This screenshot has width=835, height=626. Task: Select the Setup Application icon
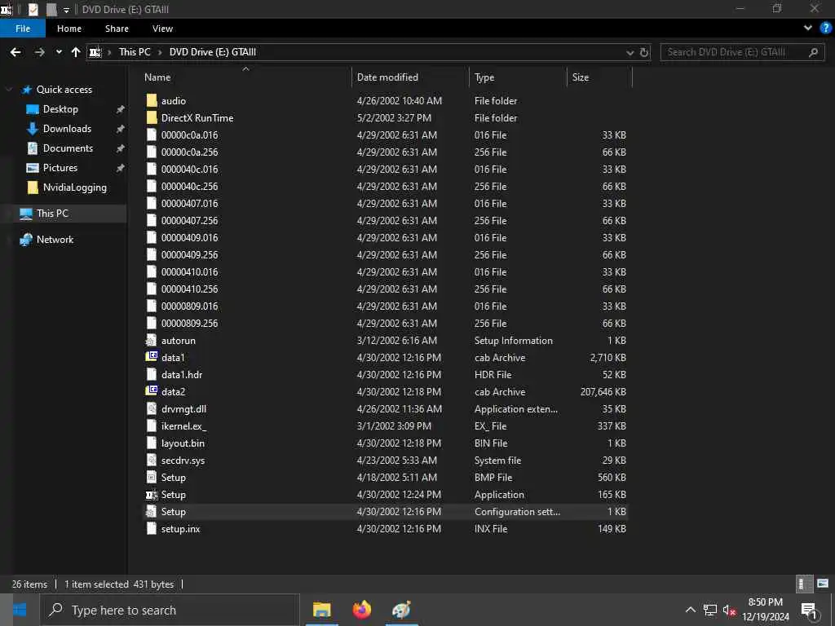152,495
